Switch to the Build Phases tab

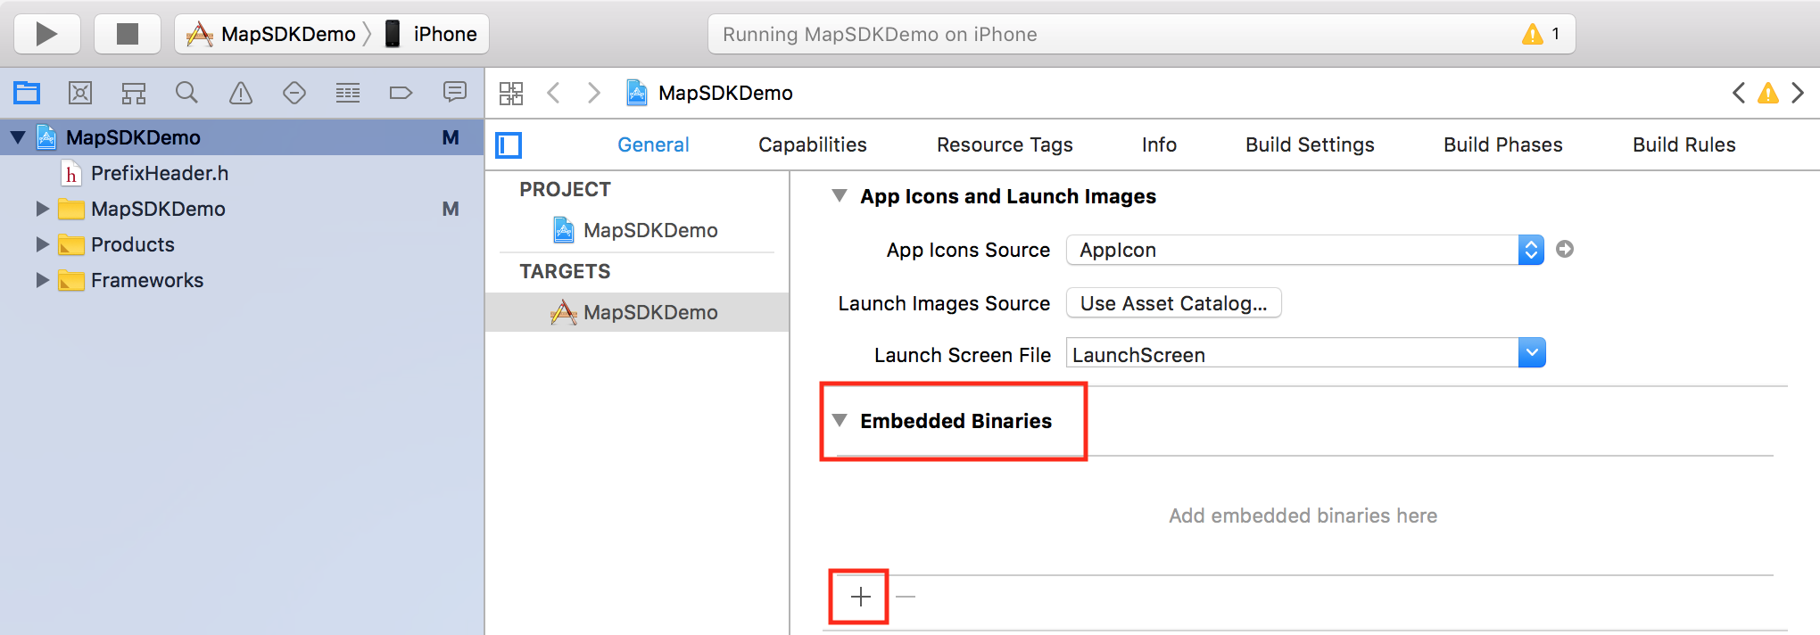(1503, 144)
